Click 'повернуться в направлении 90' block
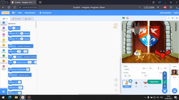Viewport: 179px width, 100px height. pos(19,69)
